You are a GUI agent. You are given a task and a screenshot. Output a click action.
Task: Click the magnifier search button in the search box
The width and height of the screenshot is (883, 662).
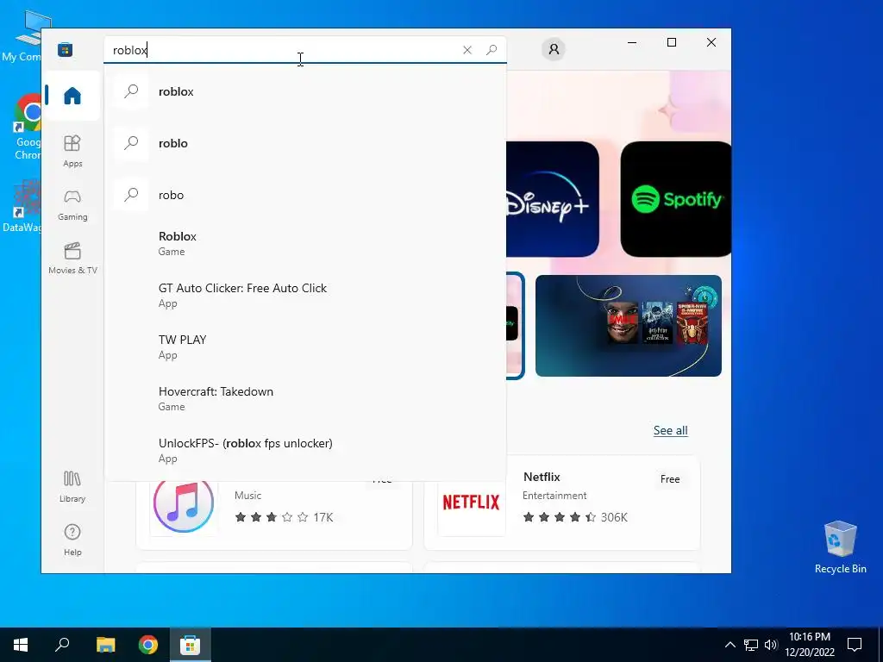tap(491, 50)
